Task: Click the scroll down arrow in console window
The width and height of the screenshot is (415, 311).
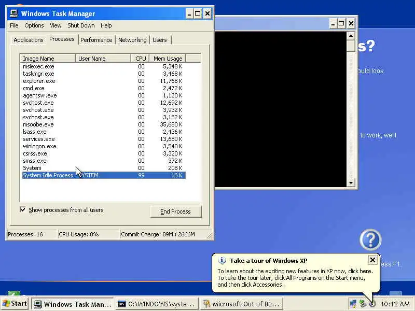Action: pos(351,183)
